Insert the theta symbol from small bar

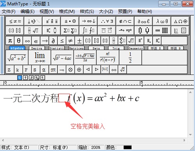(19, 41)
